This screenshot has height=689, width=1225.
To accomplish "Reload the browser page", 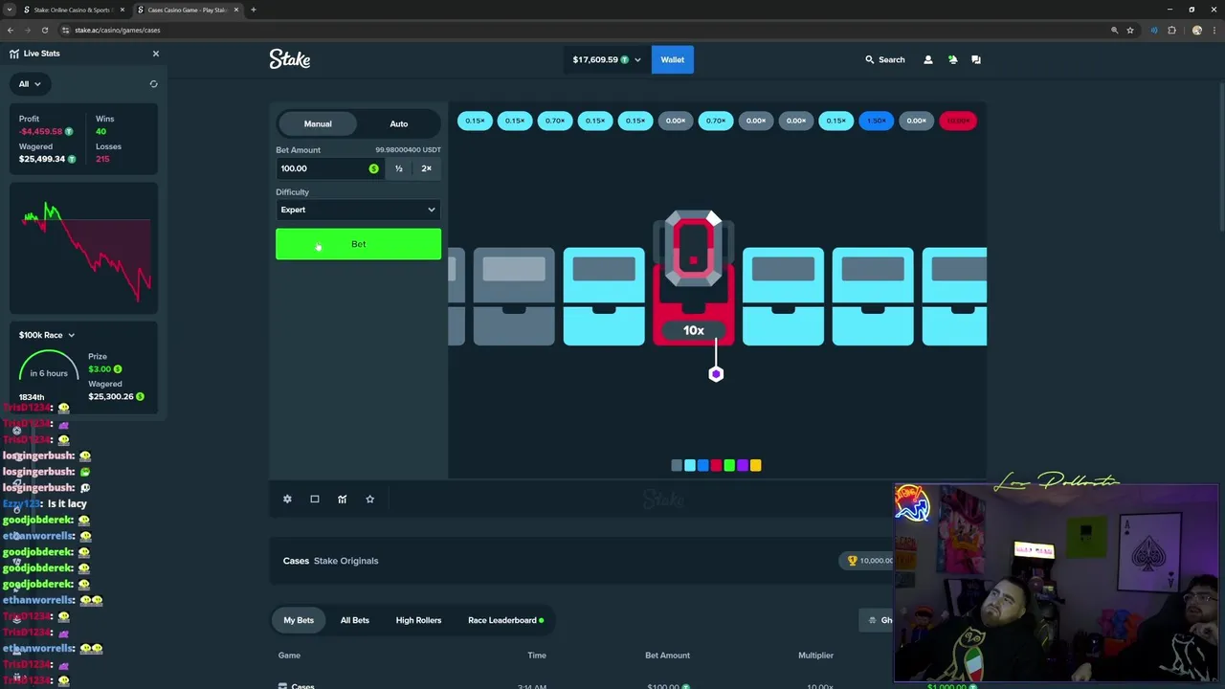I will pyautogui.click(x=45, y=30).
